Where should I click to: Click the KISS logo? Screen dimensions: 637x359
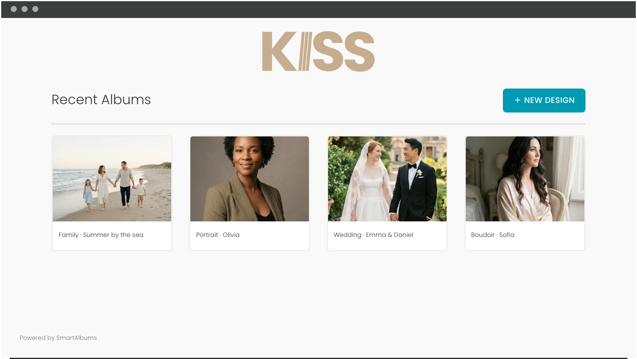pyautogui.click(x=318, y=51)
